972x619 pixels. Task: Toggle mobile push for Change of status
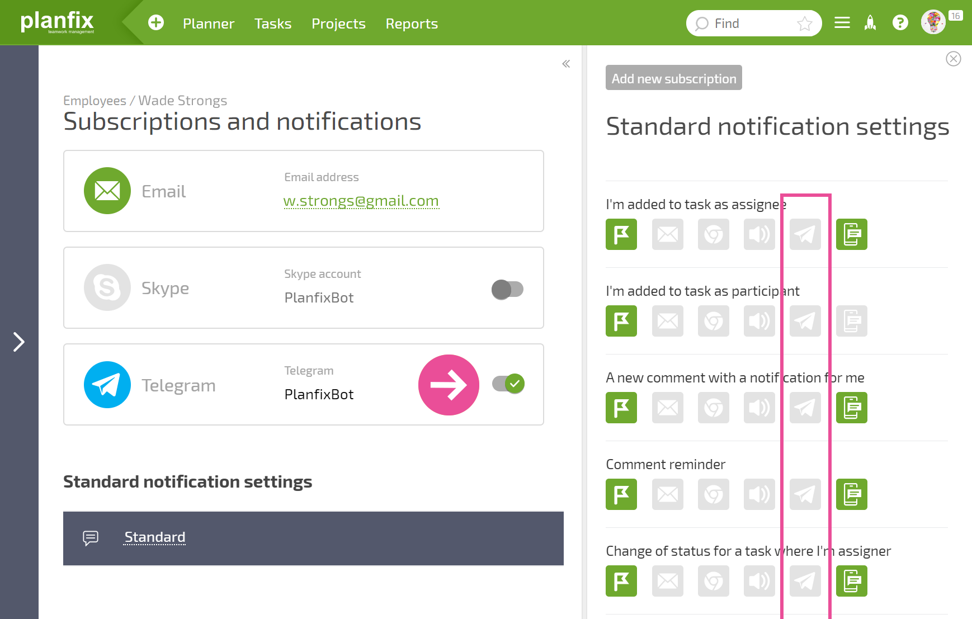pyautogui.click(x=852, y=581)
